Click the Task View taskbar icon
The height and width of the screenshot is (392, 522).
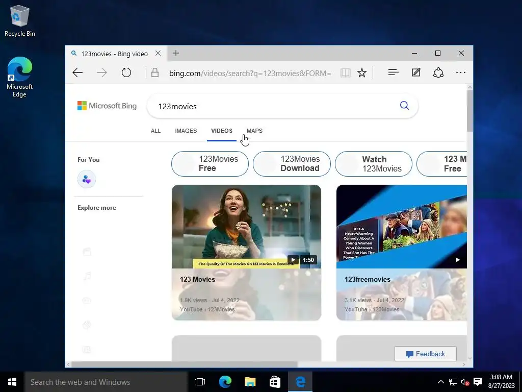pyautogui.click(x=200, y=382)
